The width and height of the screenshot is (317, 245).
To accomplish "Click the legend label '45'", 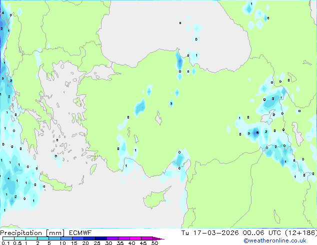I will [x=143, y=243].
